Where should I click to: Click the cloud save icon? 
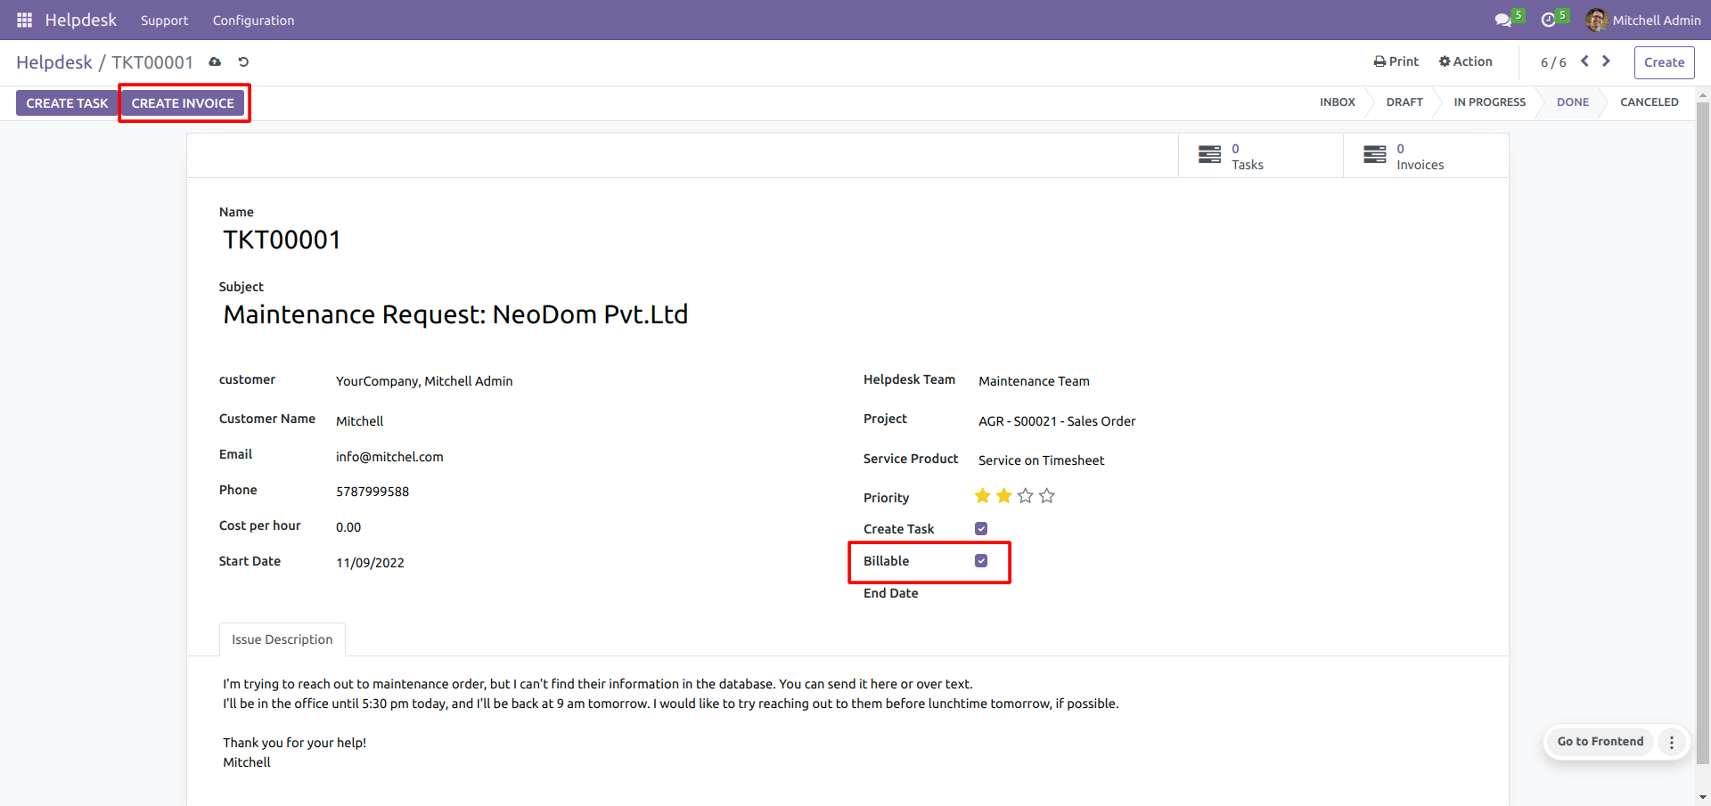coord(215,61)
